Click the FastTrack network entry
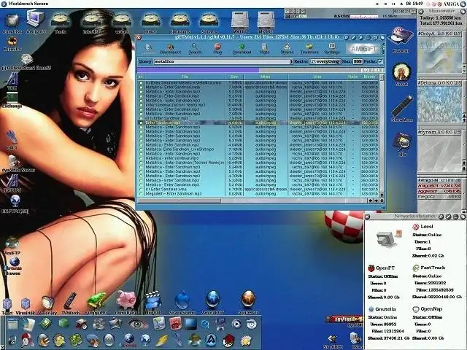Viewport: 467px width, 350px height. [429, 268]
